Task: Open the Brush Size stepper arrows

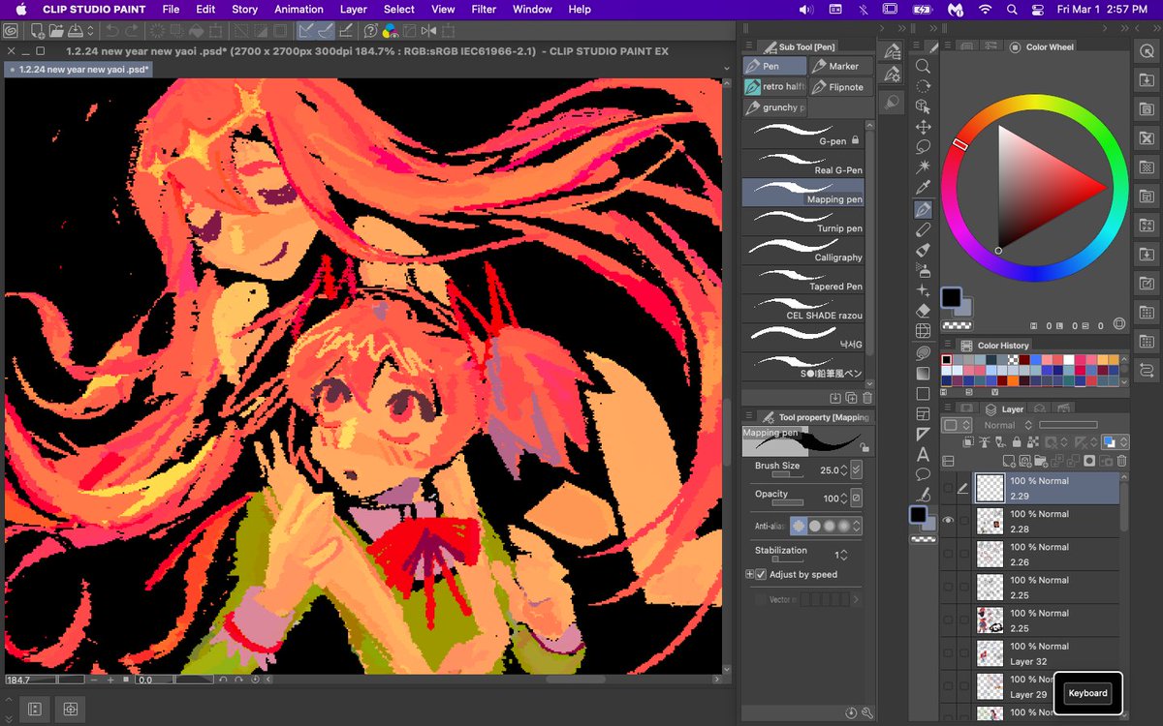Action: click(843, 470)
